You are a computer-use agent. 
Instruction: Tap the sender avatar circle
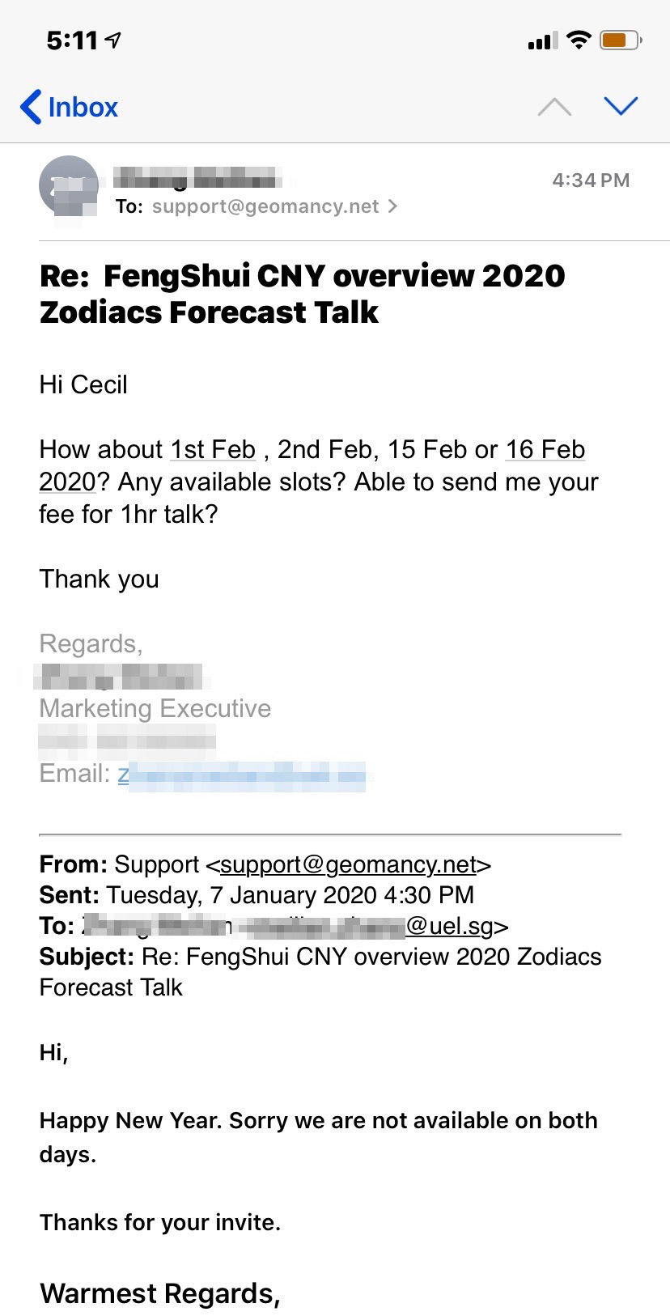pos(69,185)
